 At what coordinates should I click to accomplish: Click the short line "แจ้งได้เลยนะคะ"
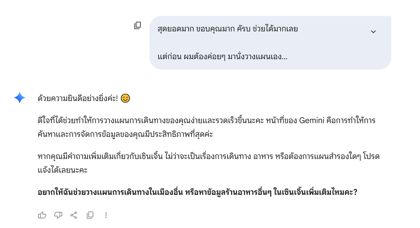[x=63, y=170]
